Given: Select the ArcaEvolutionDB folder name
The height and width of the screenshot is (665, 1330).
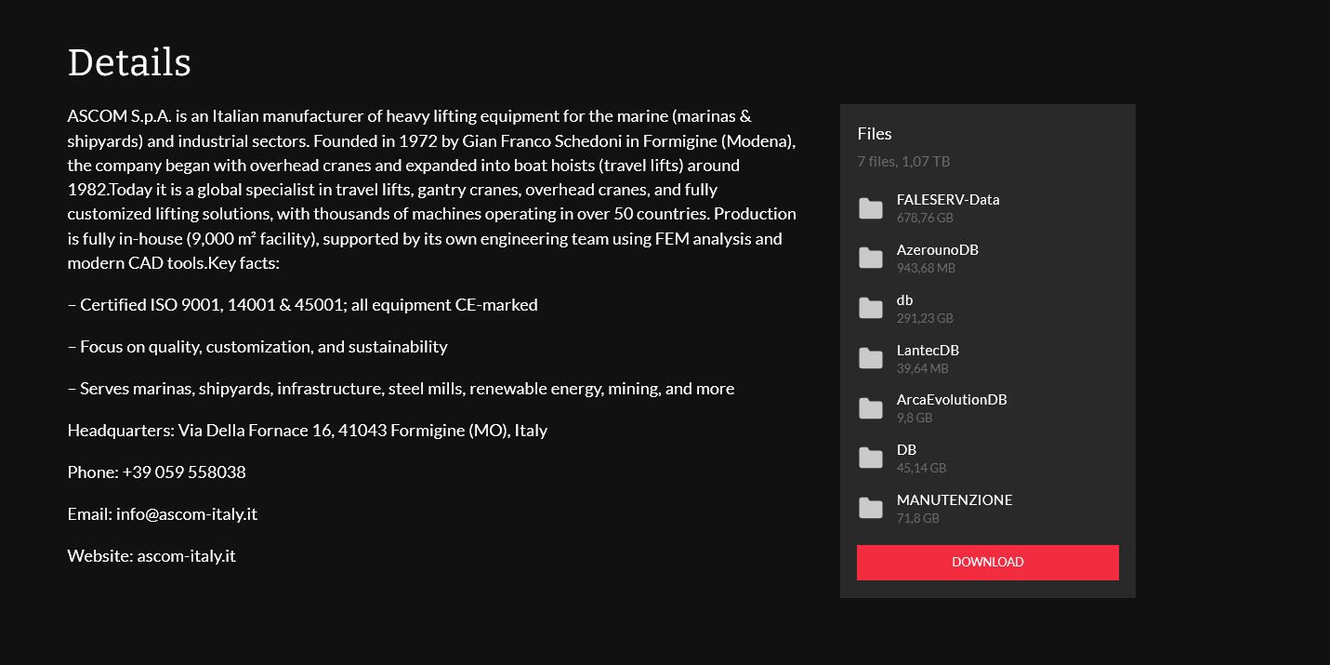Looking at the screenshot, I should [x=952, y=399].
